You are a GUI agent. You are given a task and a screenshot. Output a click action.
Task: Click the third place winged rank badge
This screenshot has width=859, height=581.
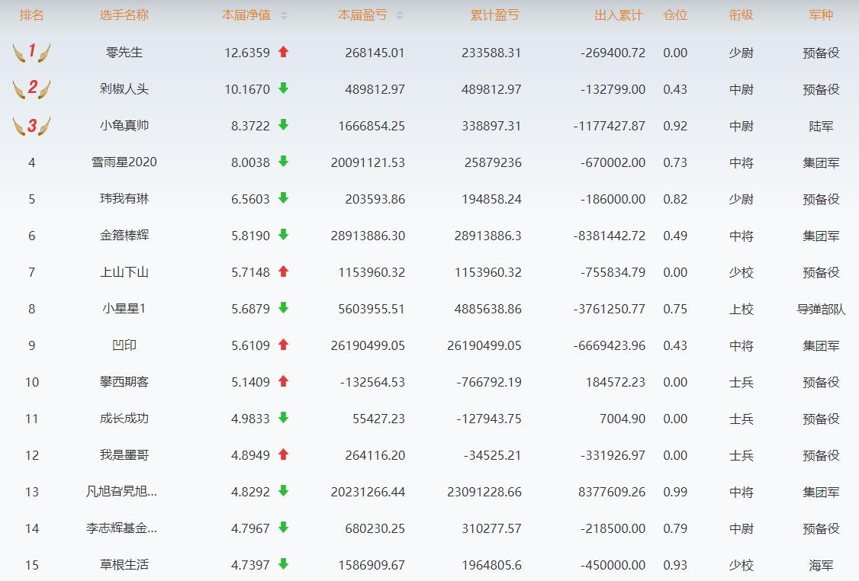tap(31, 126)
